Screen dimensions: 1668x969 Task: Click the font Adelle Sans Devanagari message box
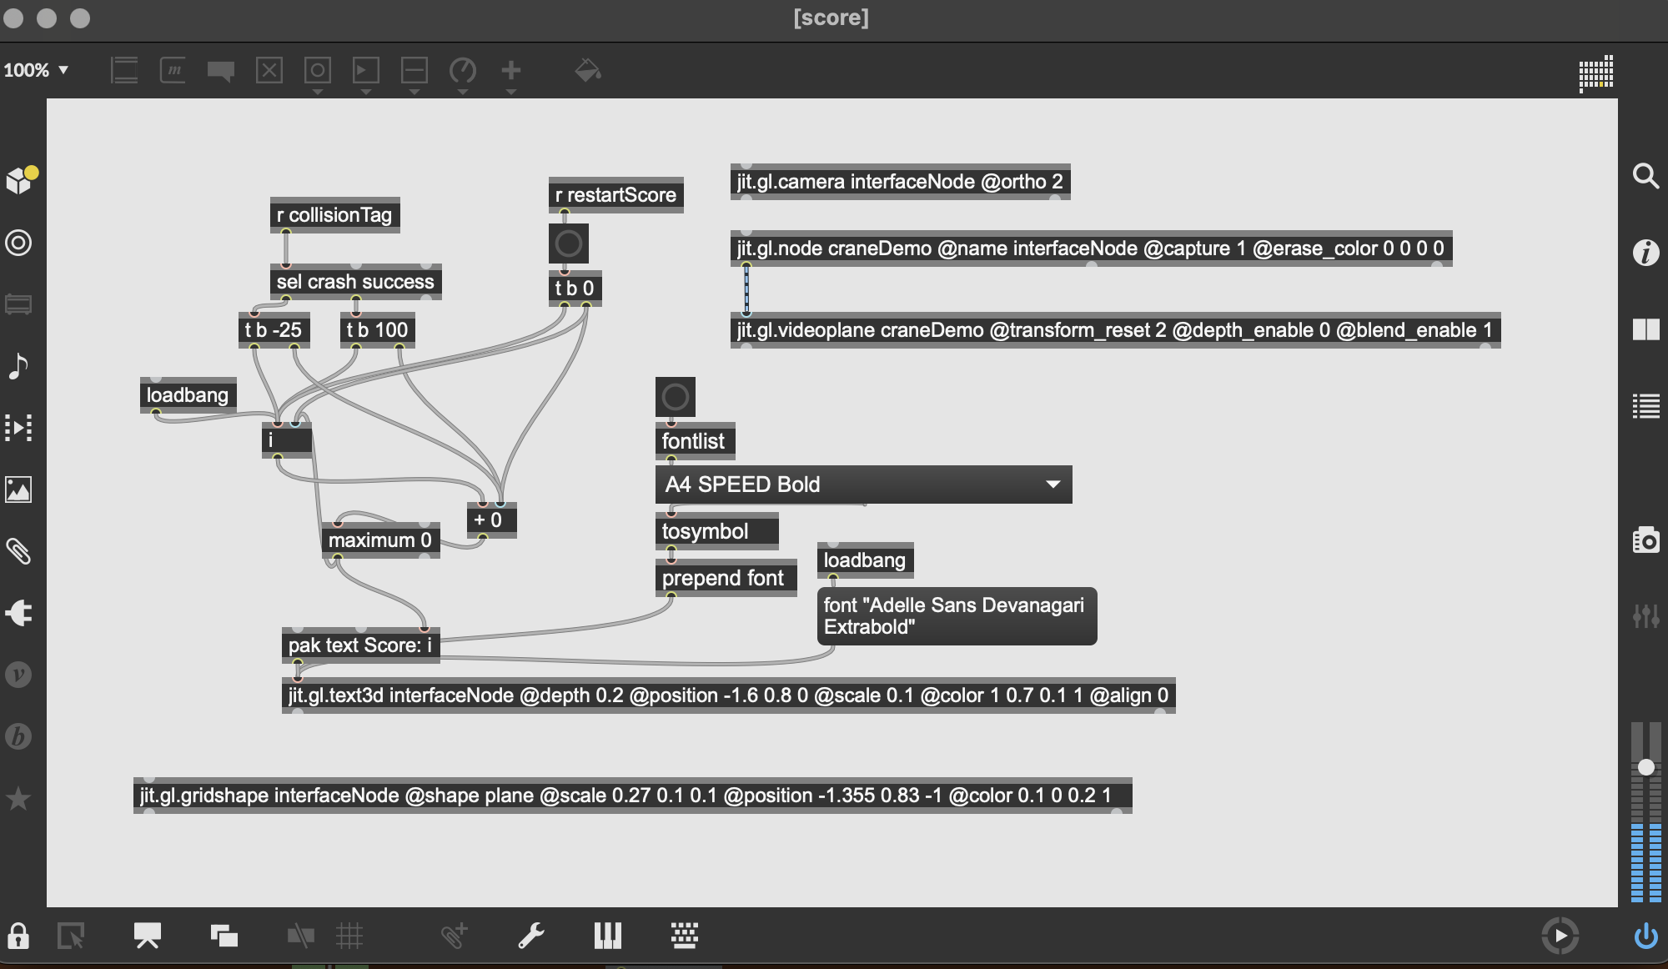(x=956, y=616)
